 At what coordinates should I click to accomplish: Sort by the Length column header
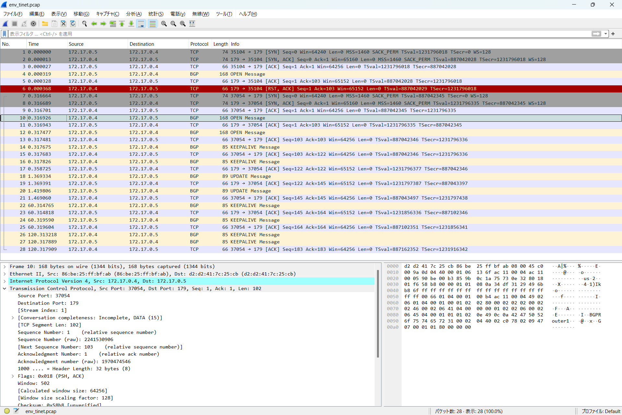[220, 44]
